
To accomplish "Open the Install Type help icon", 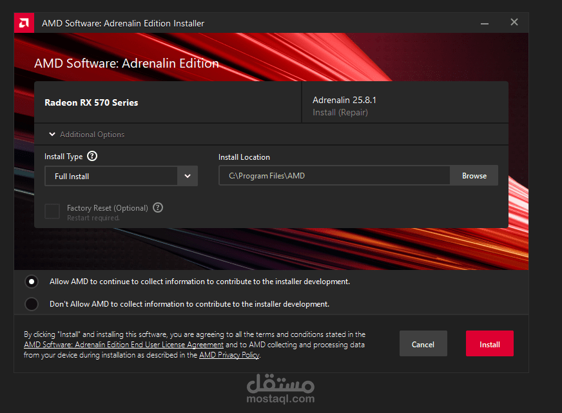I will (x=92, y=156).
